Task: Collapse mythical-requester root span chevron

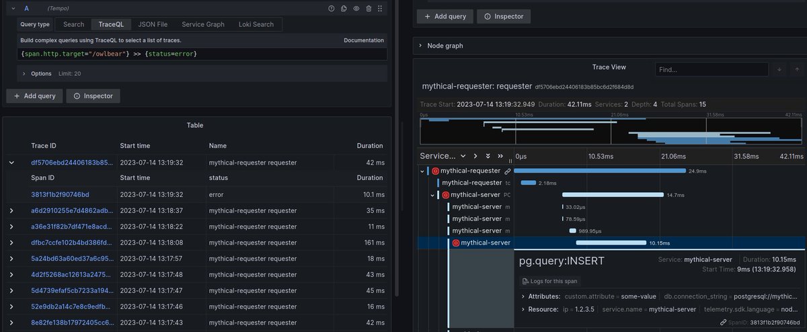Action: [422, 171]
